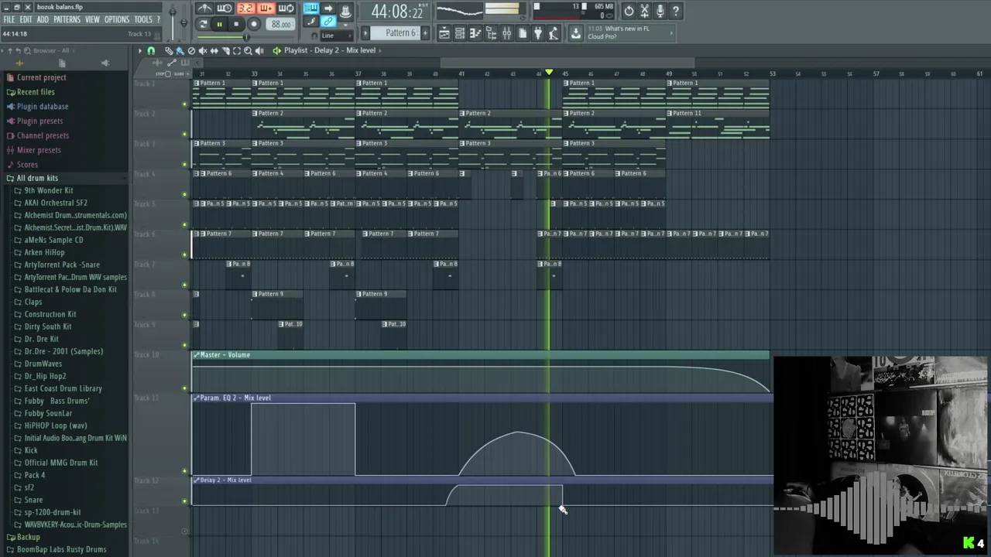The height and width of the screenshot is (557, 991).
Task: Select the Slice tool in Playlist toolbar
Action: [x=225, y=51]
